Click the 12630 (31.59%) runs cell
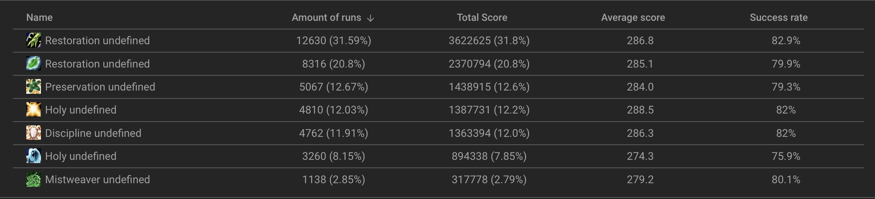This screenshot has height=199, width=875. (334, 41)
